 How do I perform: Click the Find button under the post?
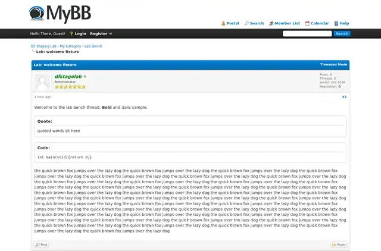pyautogui.click(x=41, y=244)
